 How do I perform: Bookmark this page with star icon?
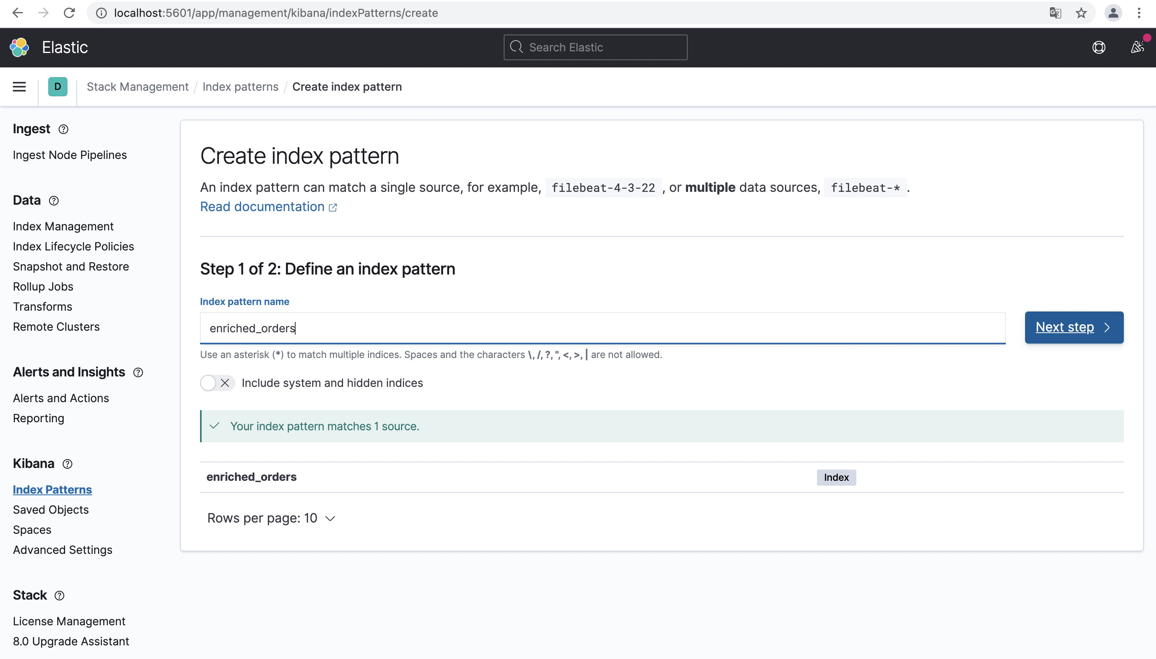[x=1081, y=13]
